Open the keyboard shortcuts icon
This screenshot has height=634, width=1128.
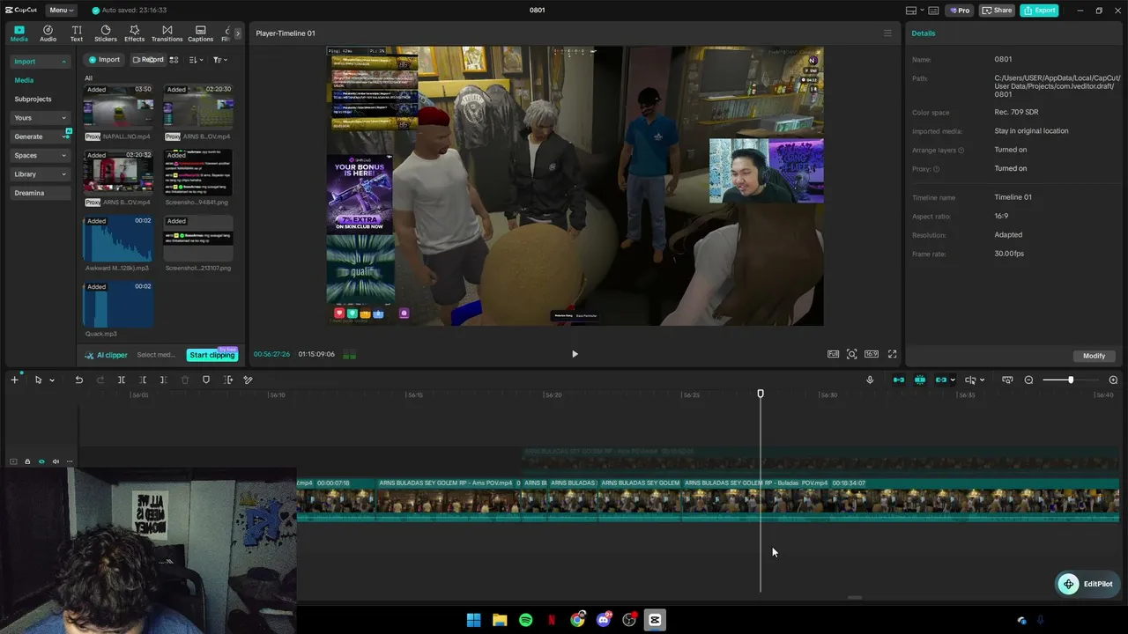click(934, 11)
